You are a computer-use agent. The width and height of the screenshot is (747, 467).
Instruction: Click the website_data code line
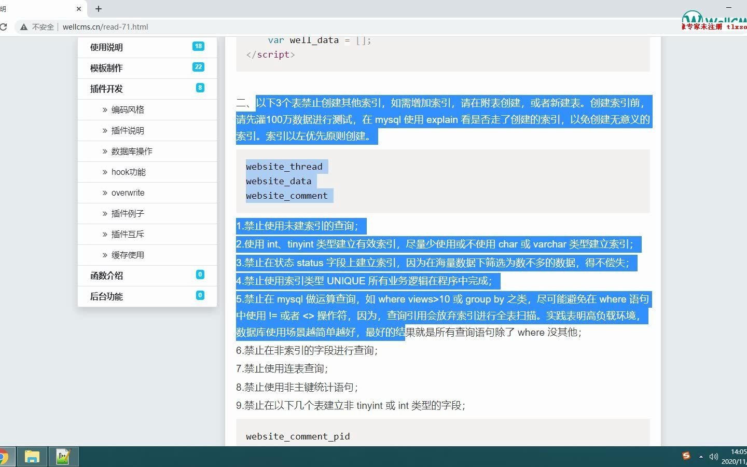[279, 181]
